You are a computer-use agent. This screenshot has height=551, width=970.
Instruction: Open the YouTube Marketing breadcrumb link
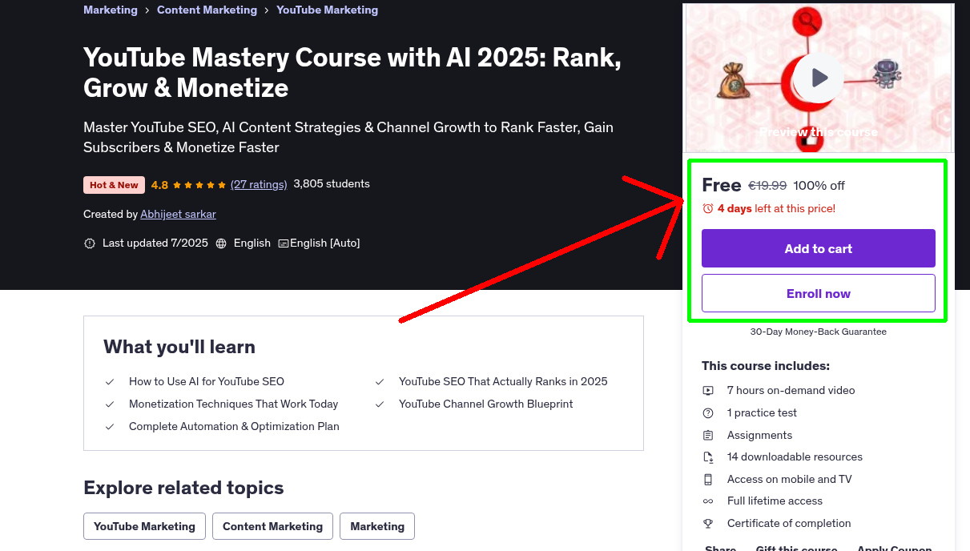(327, 10)
